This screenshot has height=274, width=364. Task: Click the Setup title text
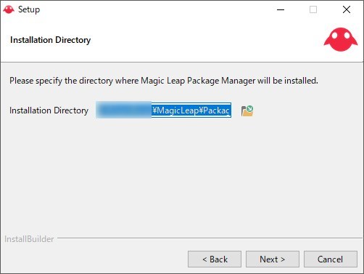pyautogui.click(x=29, y=9)
